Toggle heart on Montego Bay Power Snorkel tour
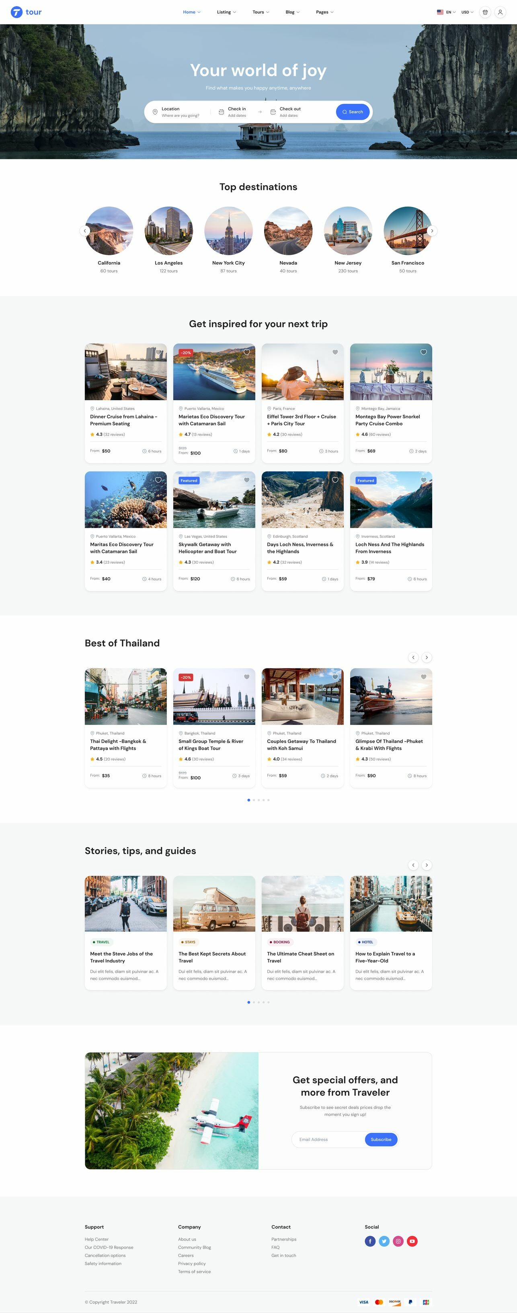517x1313 pixels. click(423, 352)
